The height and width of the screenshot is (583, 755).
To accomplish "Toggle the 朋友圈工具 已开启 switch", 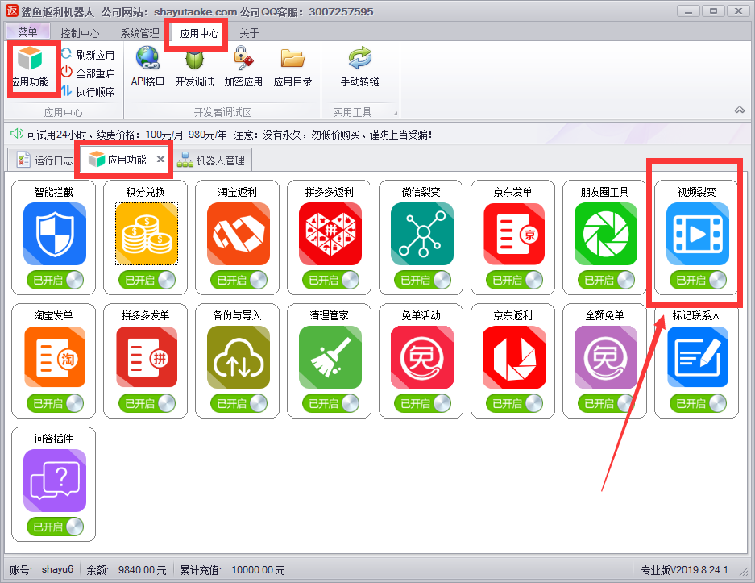I will (606, 280).
